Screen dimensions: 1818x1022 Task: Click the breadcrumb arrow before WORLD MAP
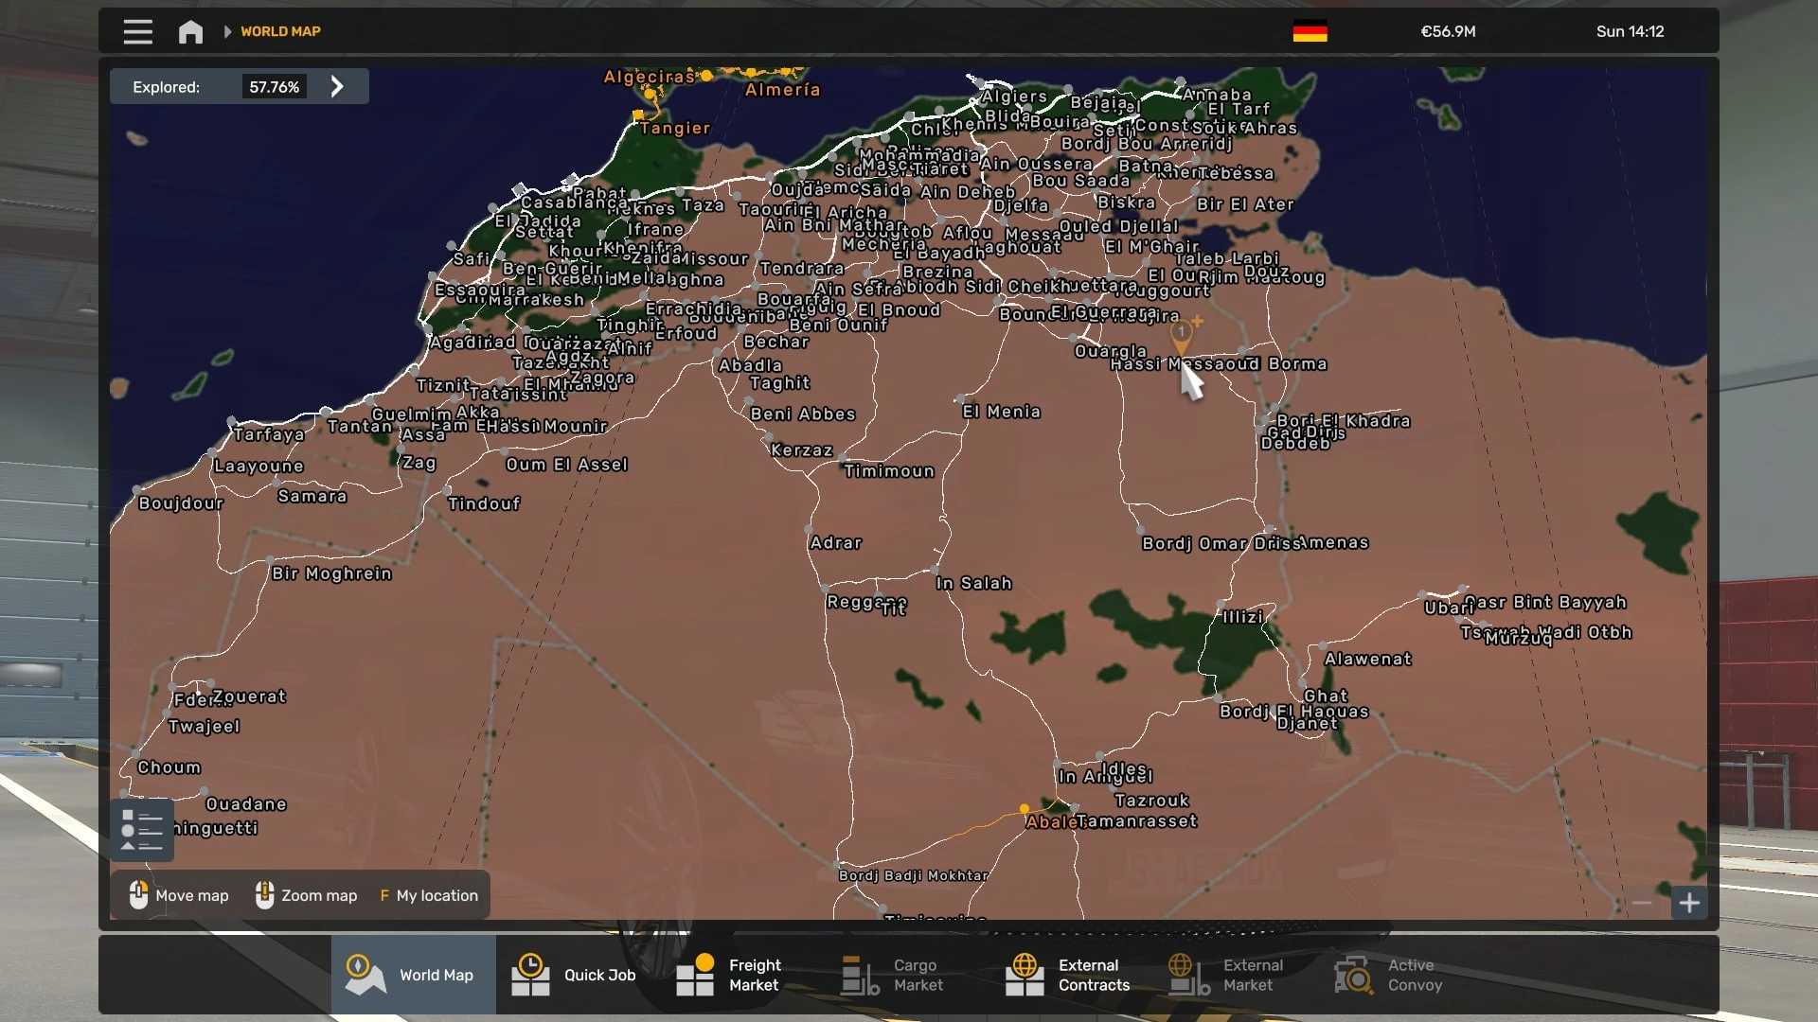point(226,31)
